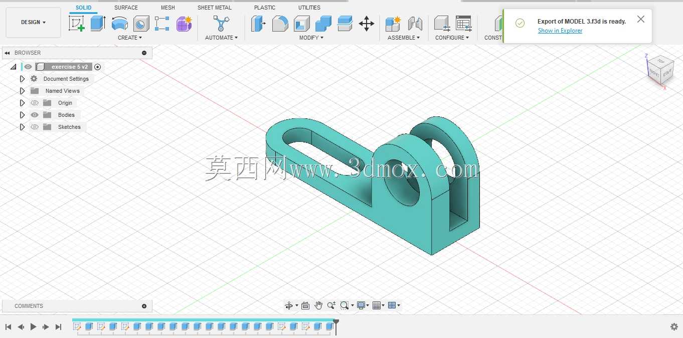Select the Zoom magnifier tool
The height and width of the screenshot is (338, 683).
(x=331, y=305)
